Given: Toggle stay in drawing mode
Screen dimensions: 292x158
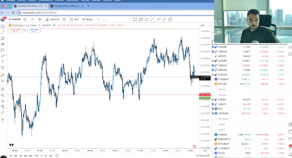Looking at the screenshot, I should [x=3, y=95].
